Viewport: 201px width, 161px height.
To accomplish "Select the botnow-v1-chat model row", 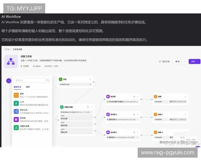I will coord(76,112).
